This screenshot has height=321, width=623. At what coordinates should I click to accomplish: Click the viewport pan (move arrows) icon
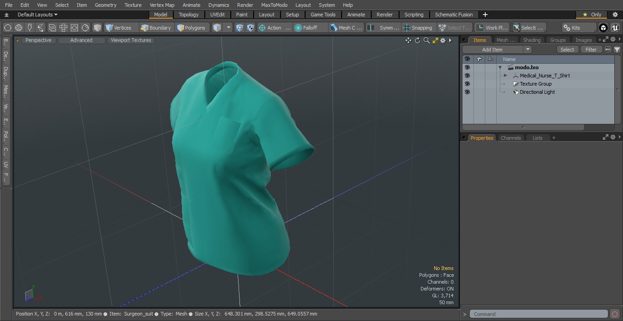[x=408, y=41]
